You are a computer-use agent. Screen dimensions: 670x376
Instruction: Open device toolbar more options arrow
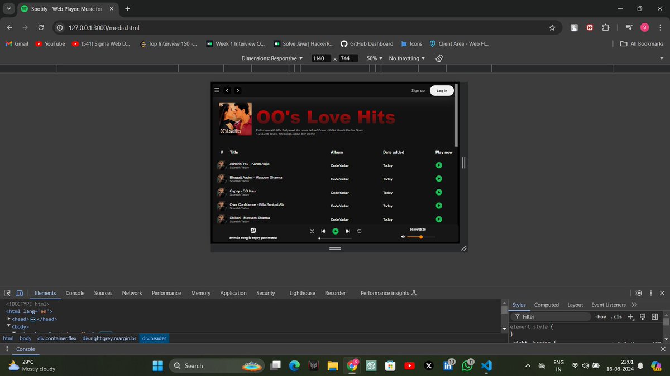[x=662, y=58]
